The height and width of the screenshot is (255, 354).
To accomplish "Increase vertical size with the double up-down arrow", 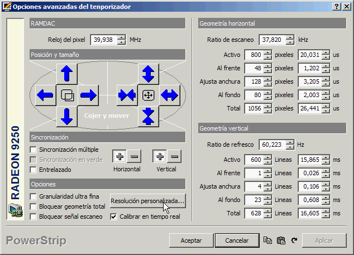I will [149, 74].
